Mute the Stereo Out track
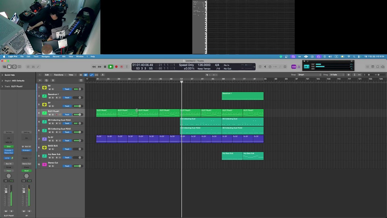This screenshot has height=218, width=387. coord(50,166)
